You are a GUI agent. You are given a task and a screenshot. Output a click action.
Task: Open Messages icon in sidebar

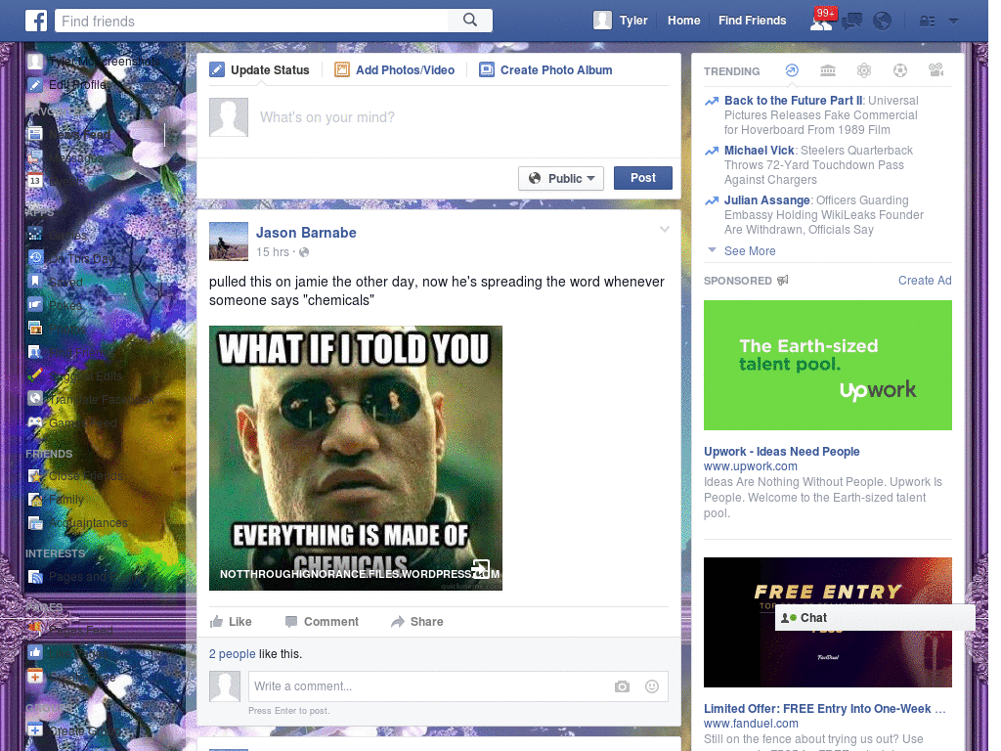(35, 156)
